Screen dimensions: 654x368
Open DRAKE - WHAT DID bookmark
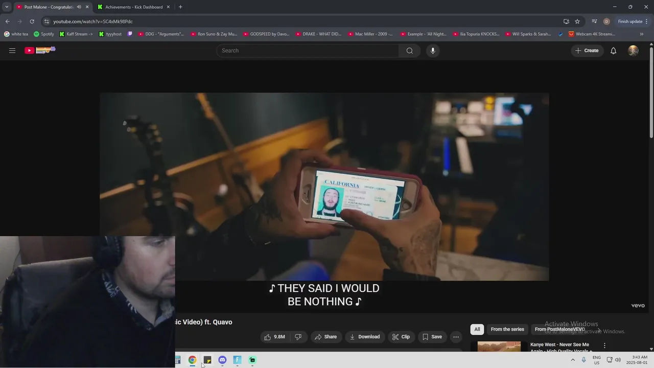(x=318, y=34)
